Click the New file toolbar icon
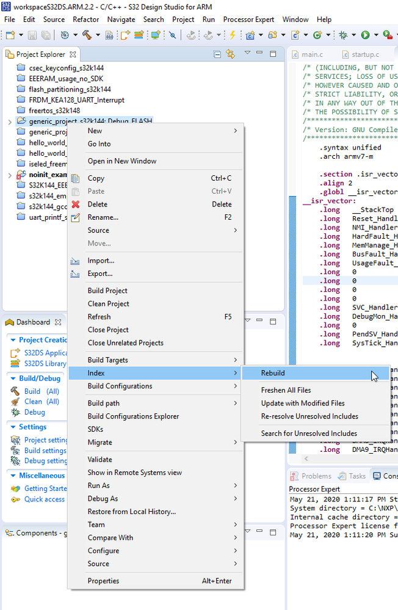This screenshot has width=398, height=610. point(10,35)
